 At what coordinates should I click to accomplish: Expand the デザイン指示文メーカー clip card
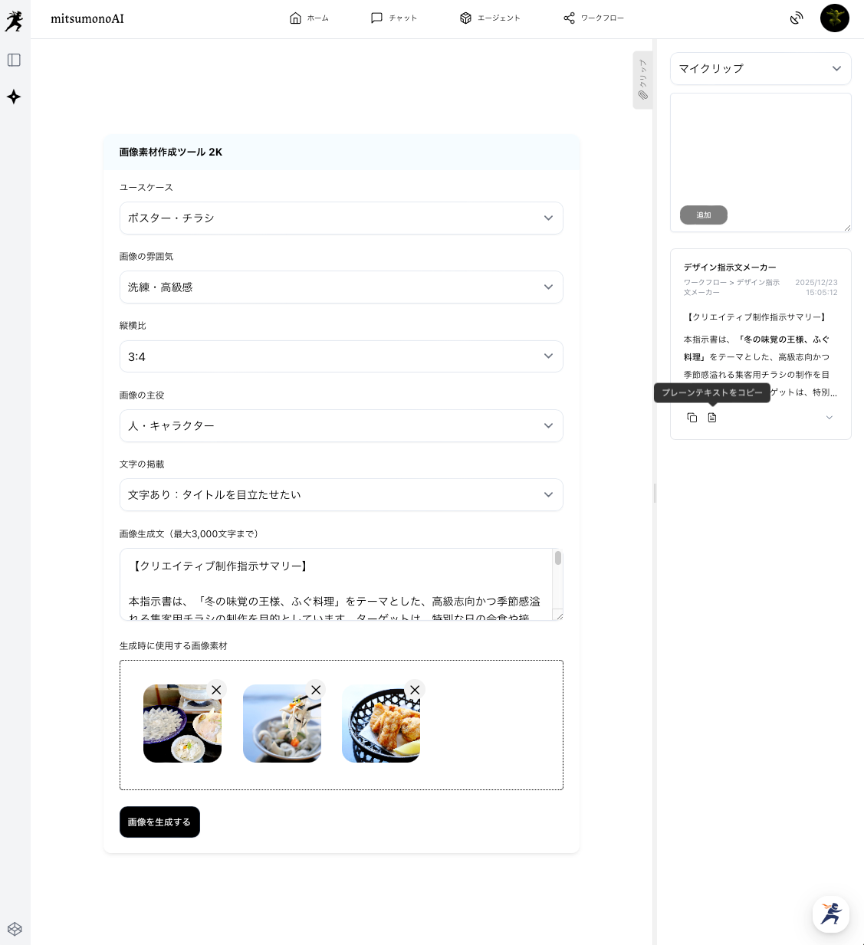pos(829,418)
